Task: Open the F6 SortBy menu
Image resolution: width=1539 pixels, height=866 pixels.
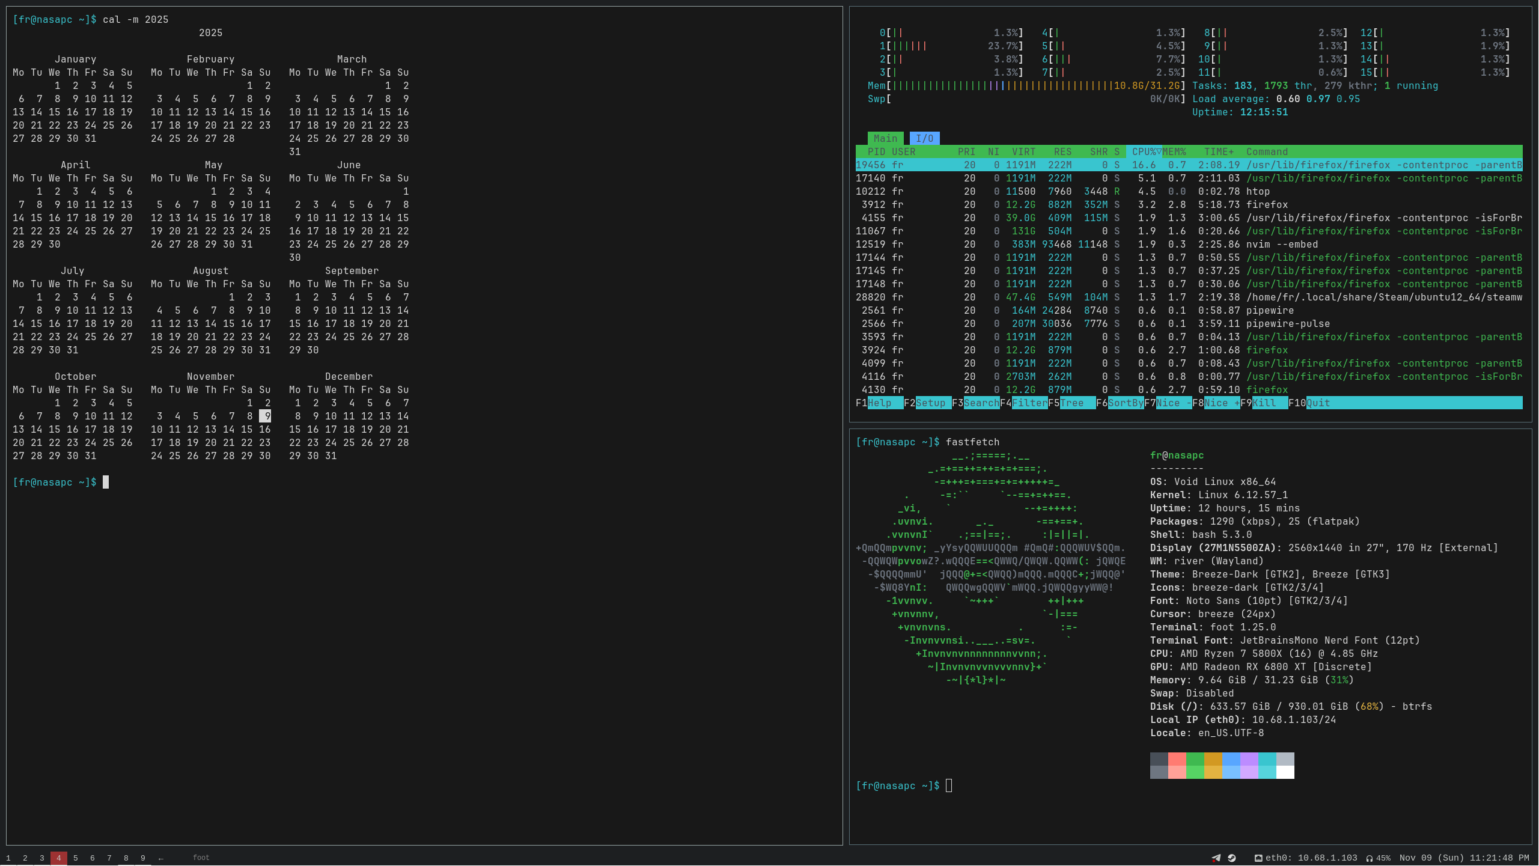Action: pyautogui.click(x=1125, y=403)
